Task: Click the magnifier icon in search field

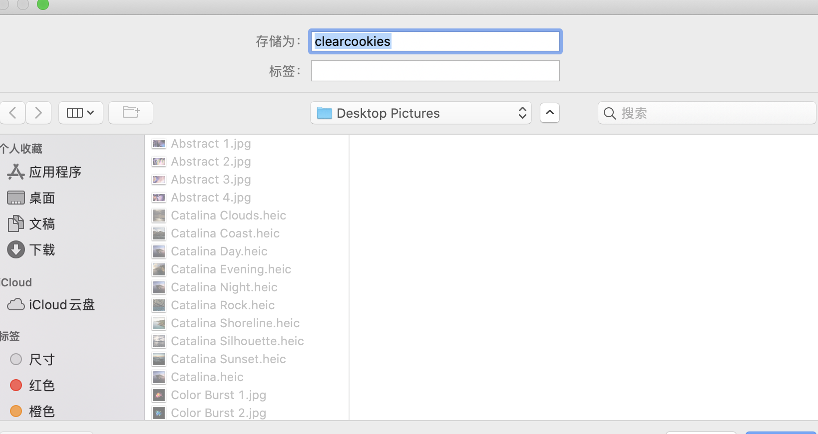Action: [609, 113]
